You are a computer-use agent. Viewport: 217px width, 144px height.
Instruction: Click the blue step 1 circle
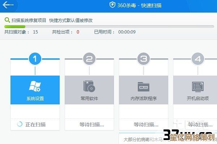pyautogui.click(x=35, y=59)
